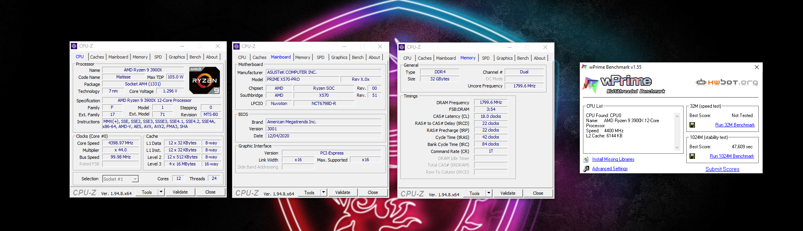
Task: Click the 1024M Best Score 47,609 sec
Action: coord(742,147)
